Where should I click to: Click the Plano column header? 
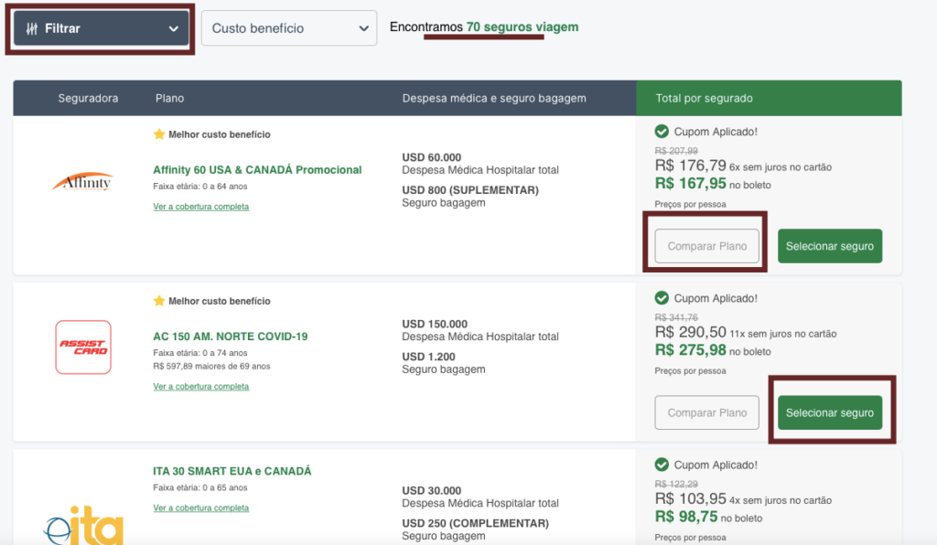coord(169,99)
